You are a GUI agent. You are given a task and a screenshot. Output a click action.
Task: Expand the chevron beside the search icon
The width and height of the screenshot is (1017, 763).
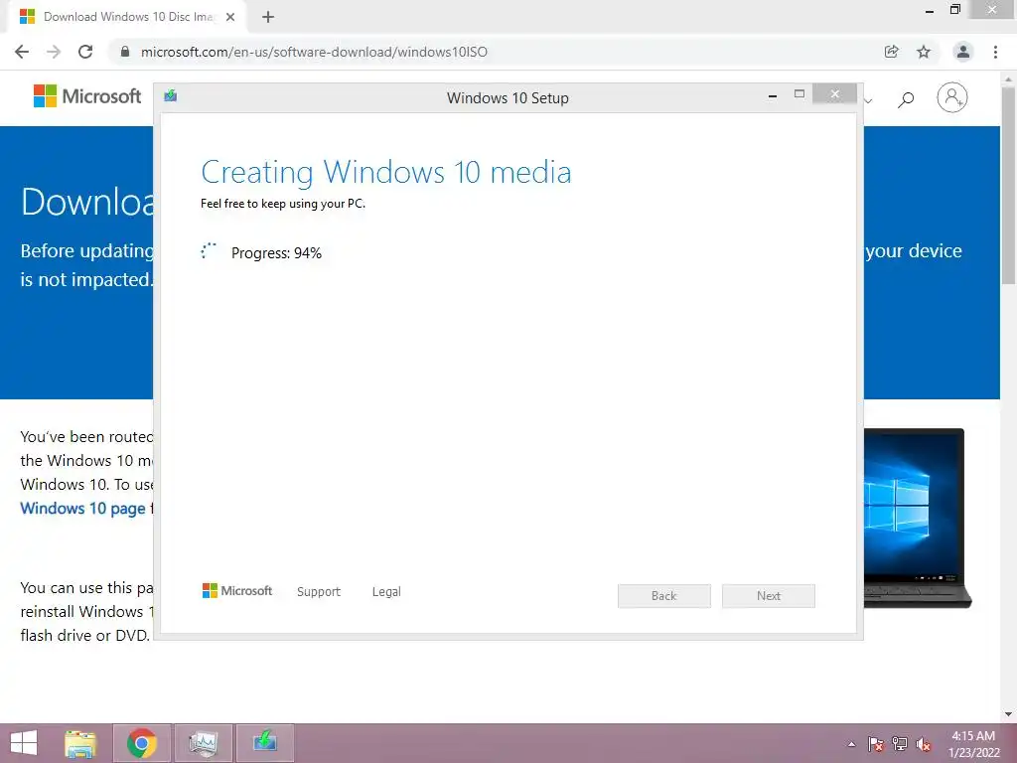(868, 100)
